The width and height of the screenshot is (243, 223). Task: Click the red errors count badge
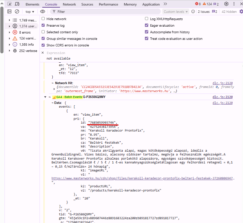coord(198,4)
